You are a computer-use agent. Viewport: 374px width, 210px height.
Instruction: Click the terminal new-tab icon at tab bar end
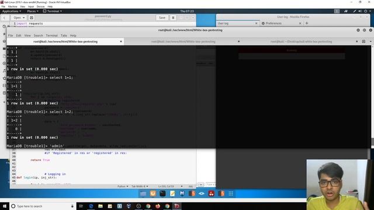point(363,41)
